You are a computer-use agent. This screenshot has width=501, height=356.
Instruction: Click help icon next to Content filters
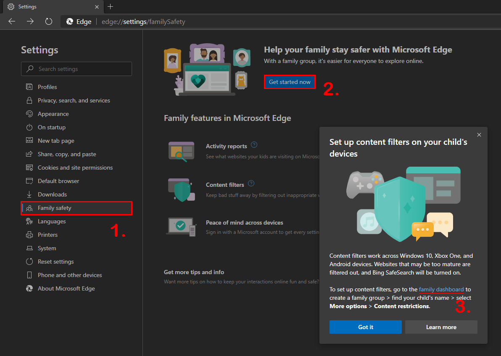point(251,183)
